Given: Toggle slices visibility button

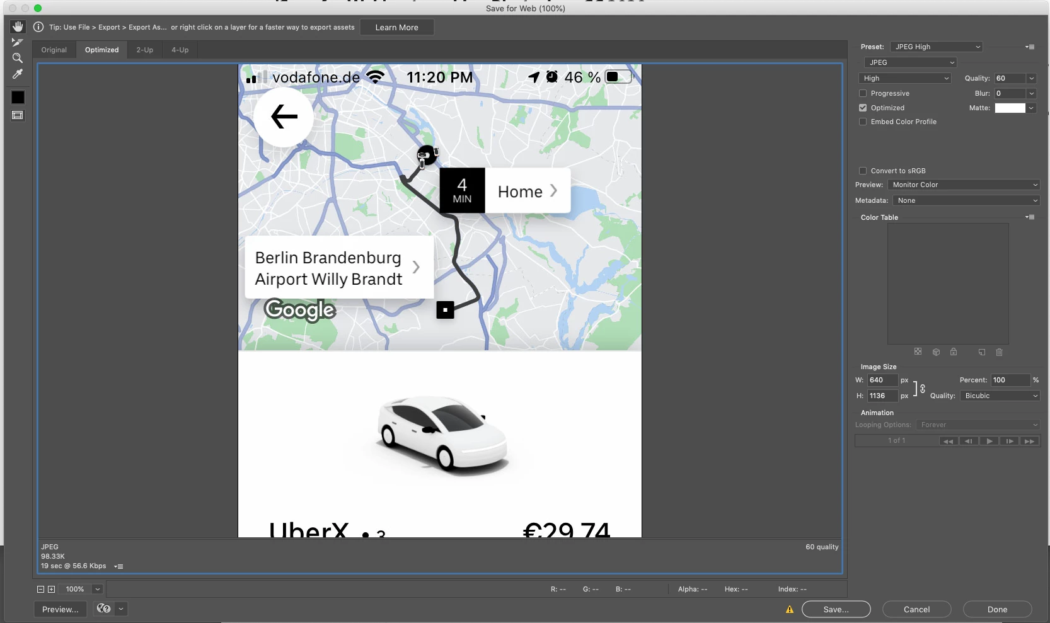Looking at the screenshot, I should [x=18, y=115].
